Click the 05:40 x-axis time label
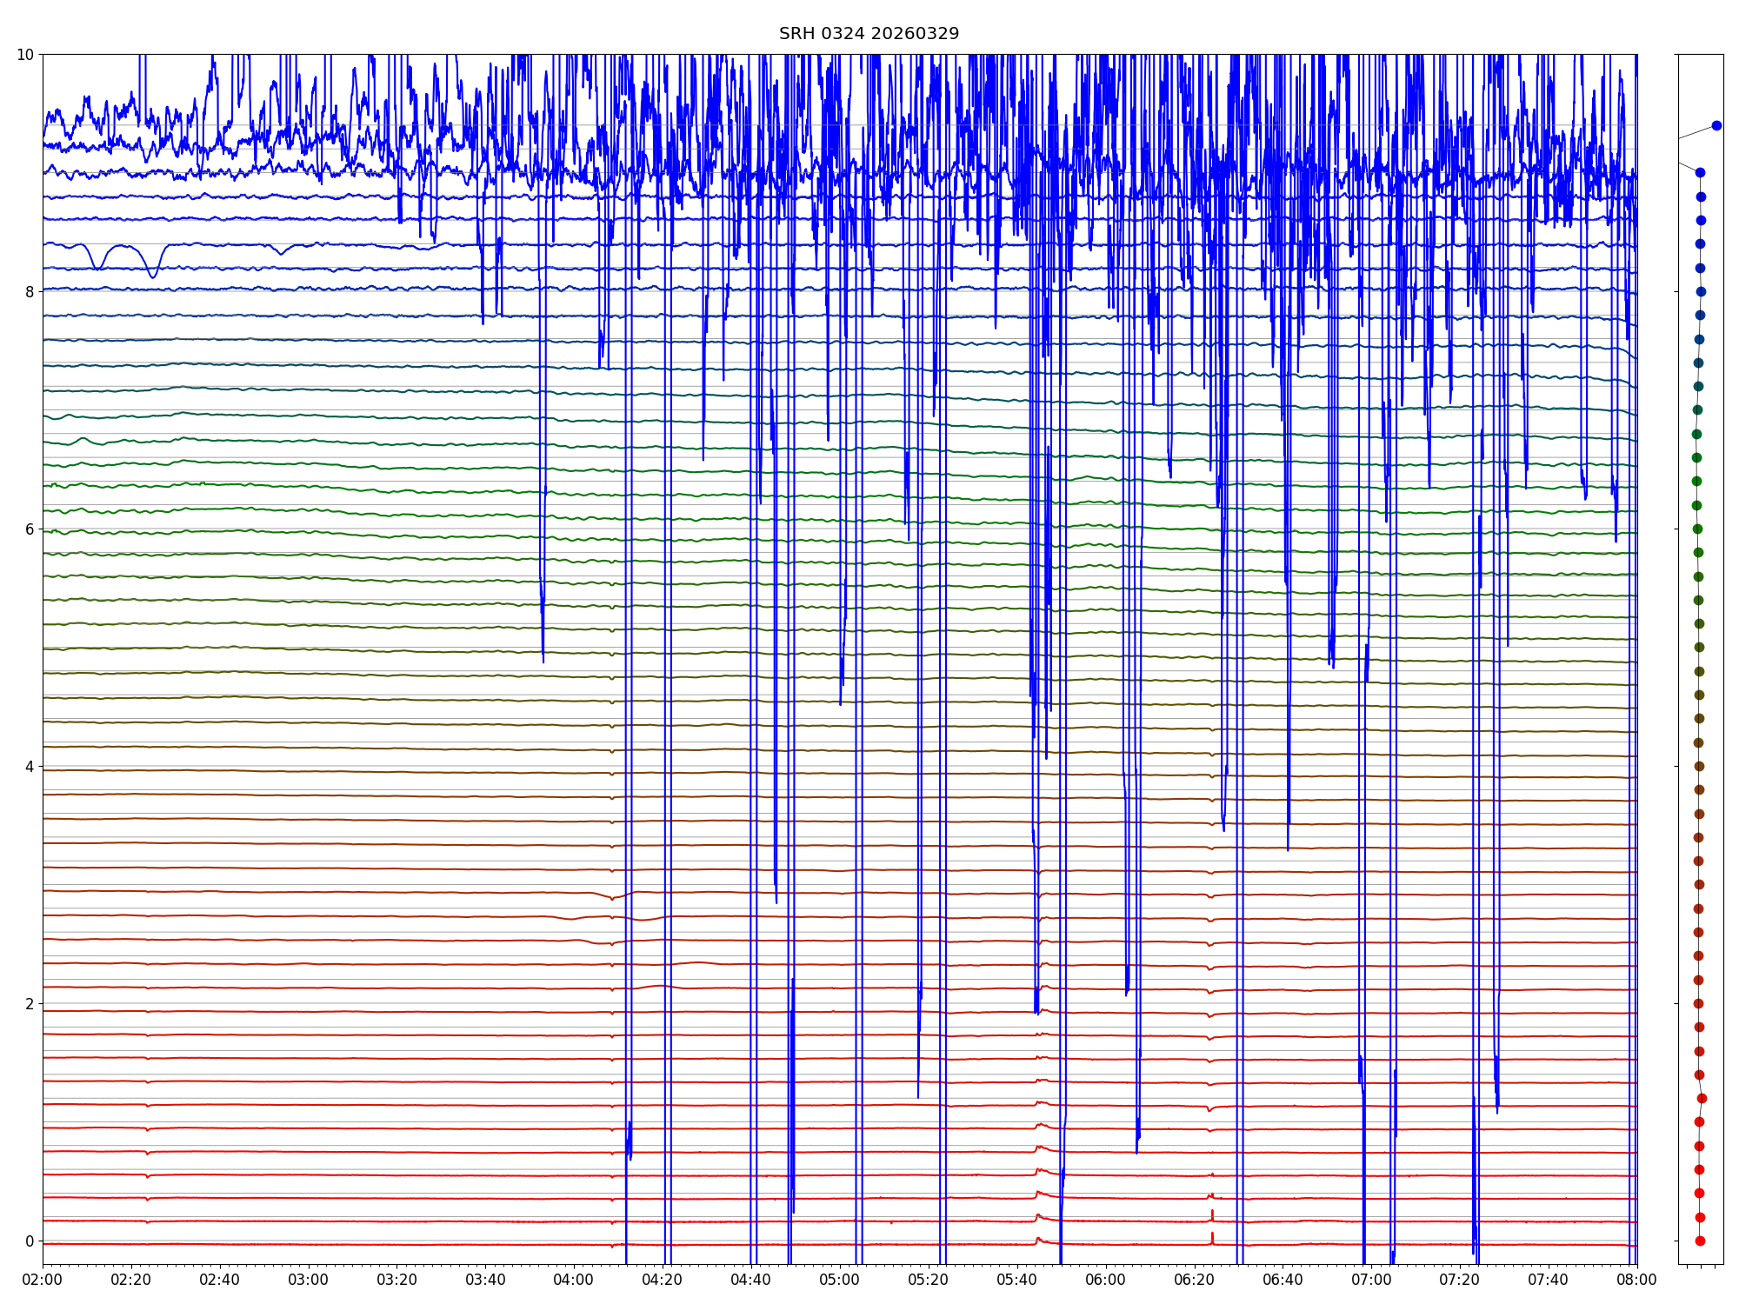 click(1016, 1280)
